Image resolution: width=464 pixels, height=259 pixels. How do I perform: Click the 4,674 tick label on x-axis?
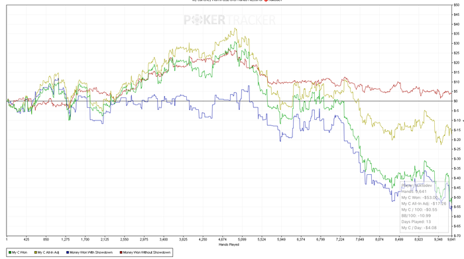pyautogui.click(x=222, y=240)
